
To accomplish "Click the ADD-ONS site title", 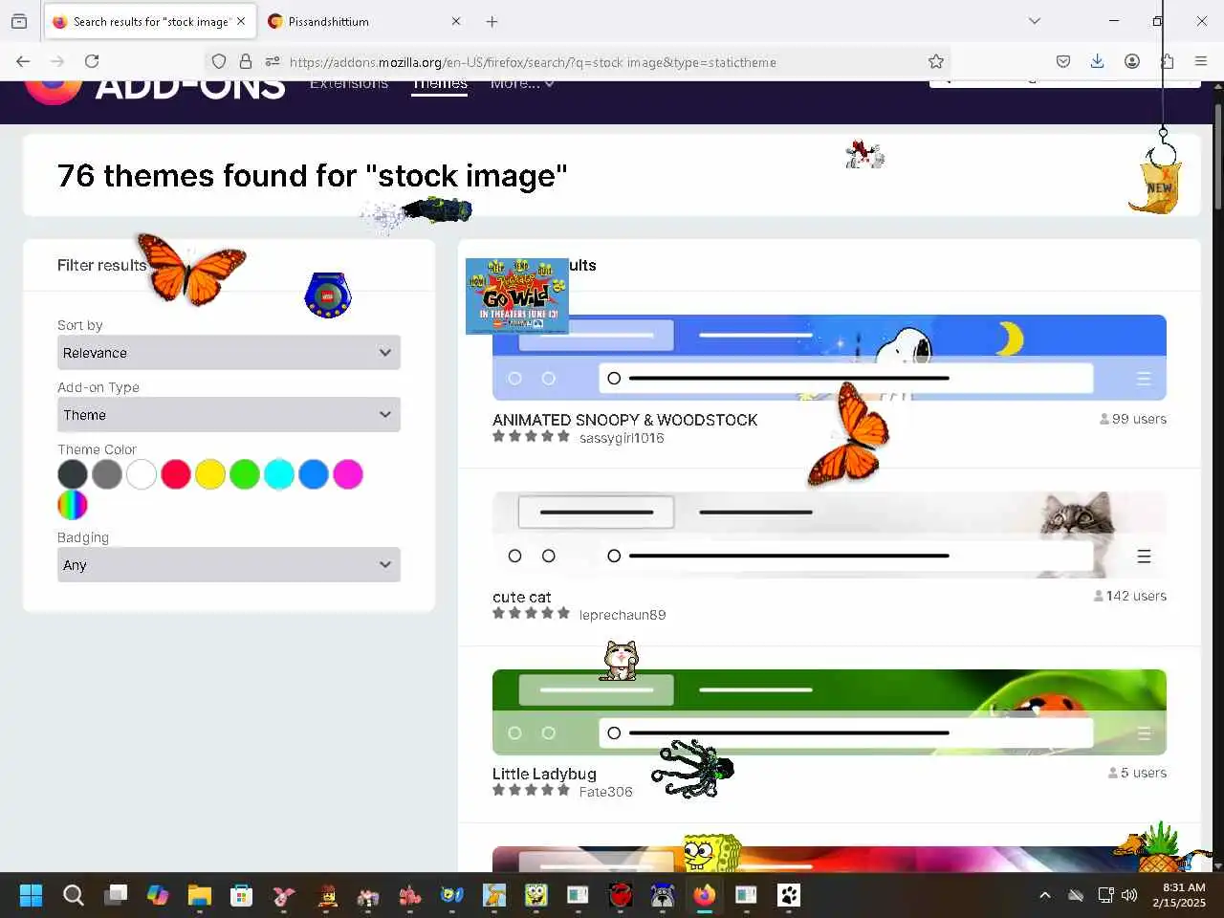I will pyautogui.click(x=190, y=89).
